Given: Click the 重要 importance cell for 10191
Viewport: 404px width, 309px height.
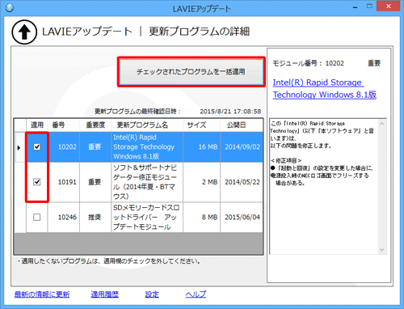Looking at the screenshot, I should point(95,182).
